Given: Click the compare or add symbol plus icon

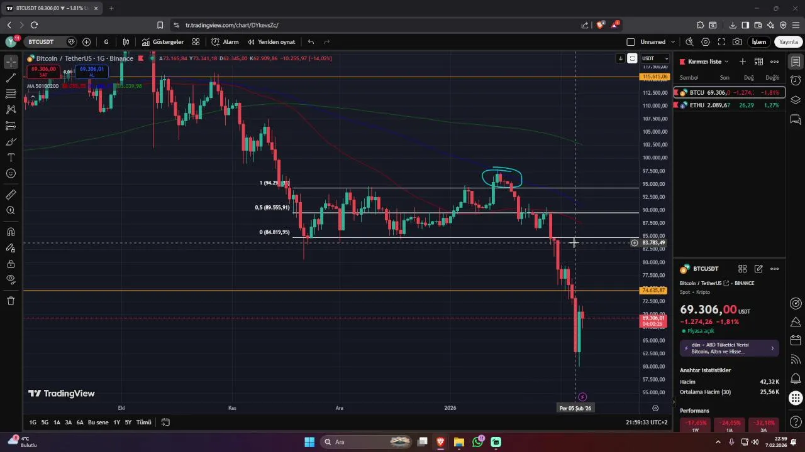Looking at the screenshot, I should click(87, 42).
